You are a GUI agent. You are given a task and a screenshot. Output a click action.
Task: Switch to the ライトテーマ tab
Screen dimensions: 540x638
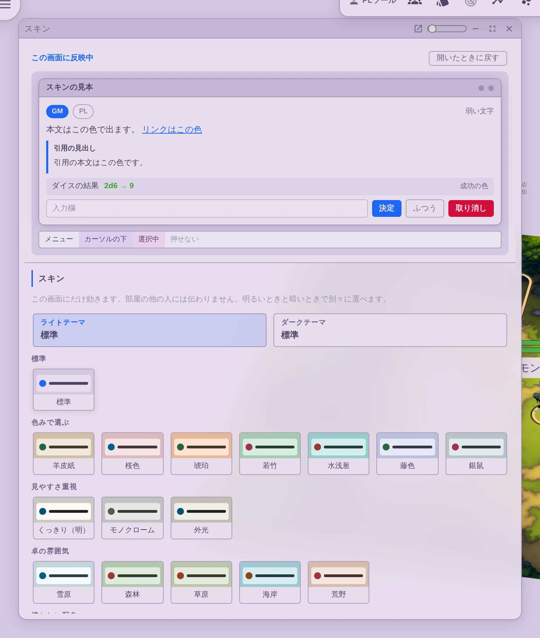[x=150, y=330]
